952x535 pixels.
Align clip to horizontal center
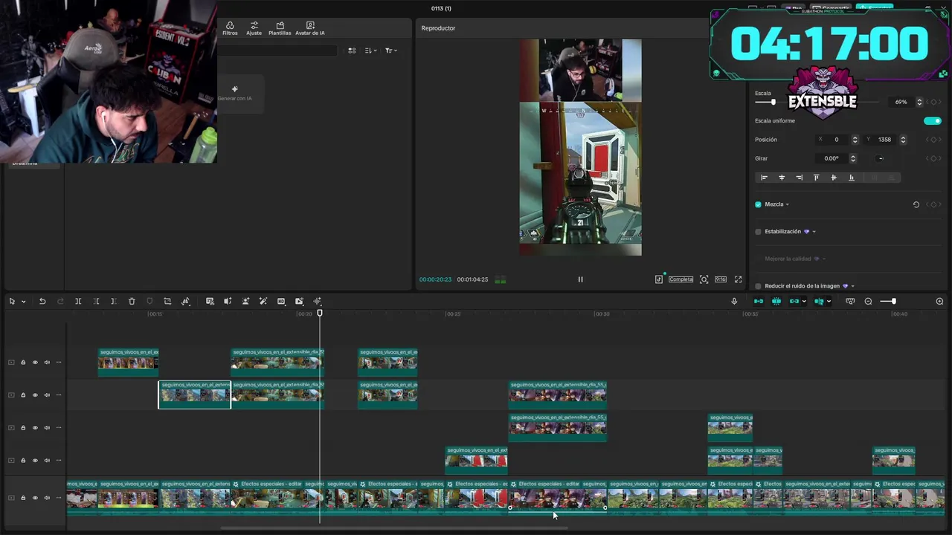coord(782,178)
